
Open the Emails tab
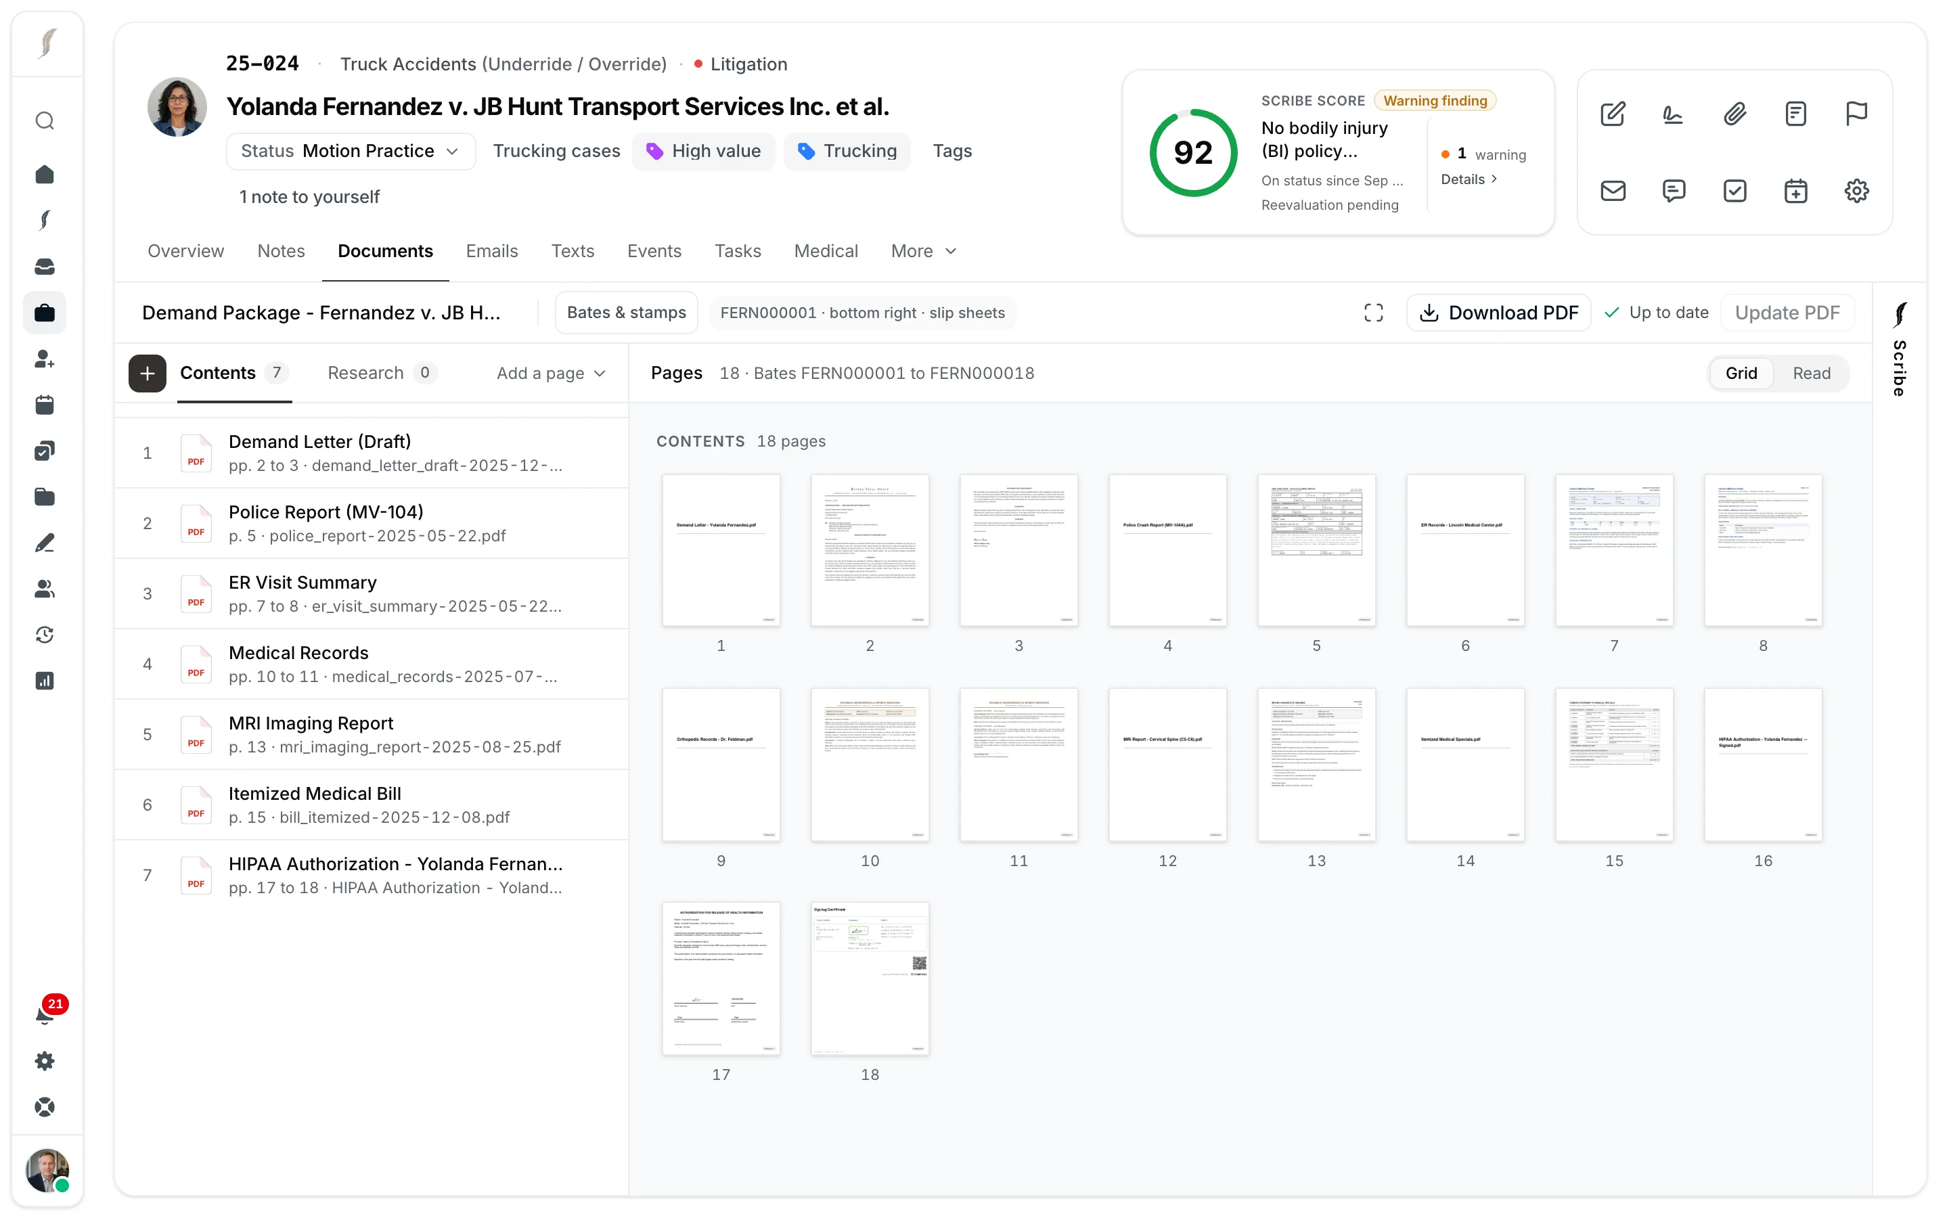coord(491,251)
